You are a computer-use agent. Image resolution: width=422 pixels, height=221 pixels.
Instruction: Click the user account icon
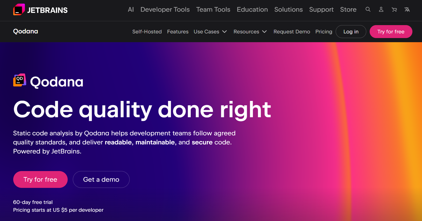tap(381, 10)
